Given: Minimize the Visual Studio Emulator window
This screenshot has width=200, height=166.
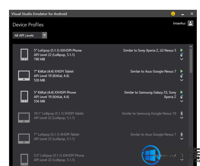Looking at the screenshot, I should click(183, 14).
